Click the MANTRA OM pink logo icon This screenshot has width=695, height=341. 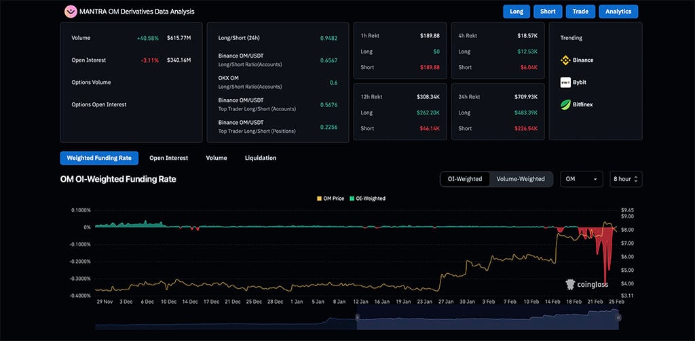pos(71,12)
